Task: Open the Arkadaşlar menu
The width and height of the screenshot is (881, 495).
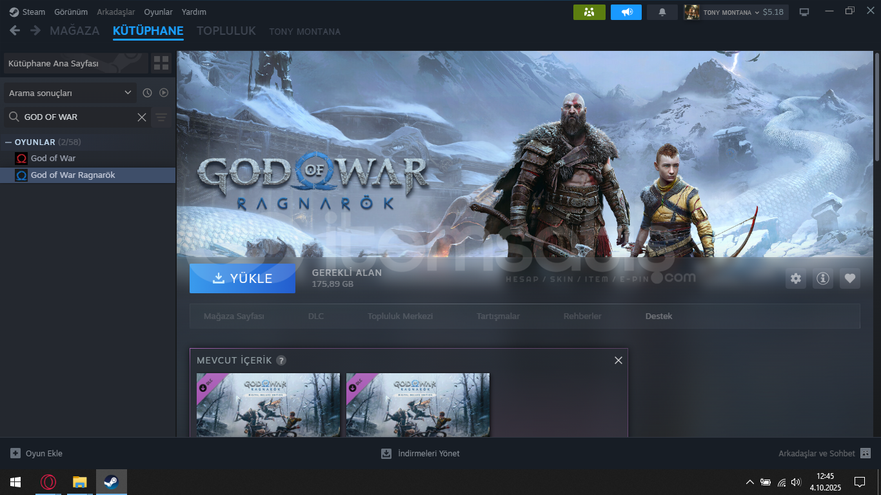Action: pyautogui.click(x=116, y=12)
